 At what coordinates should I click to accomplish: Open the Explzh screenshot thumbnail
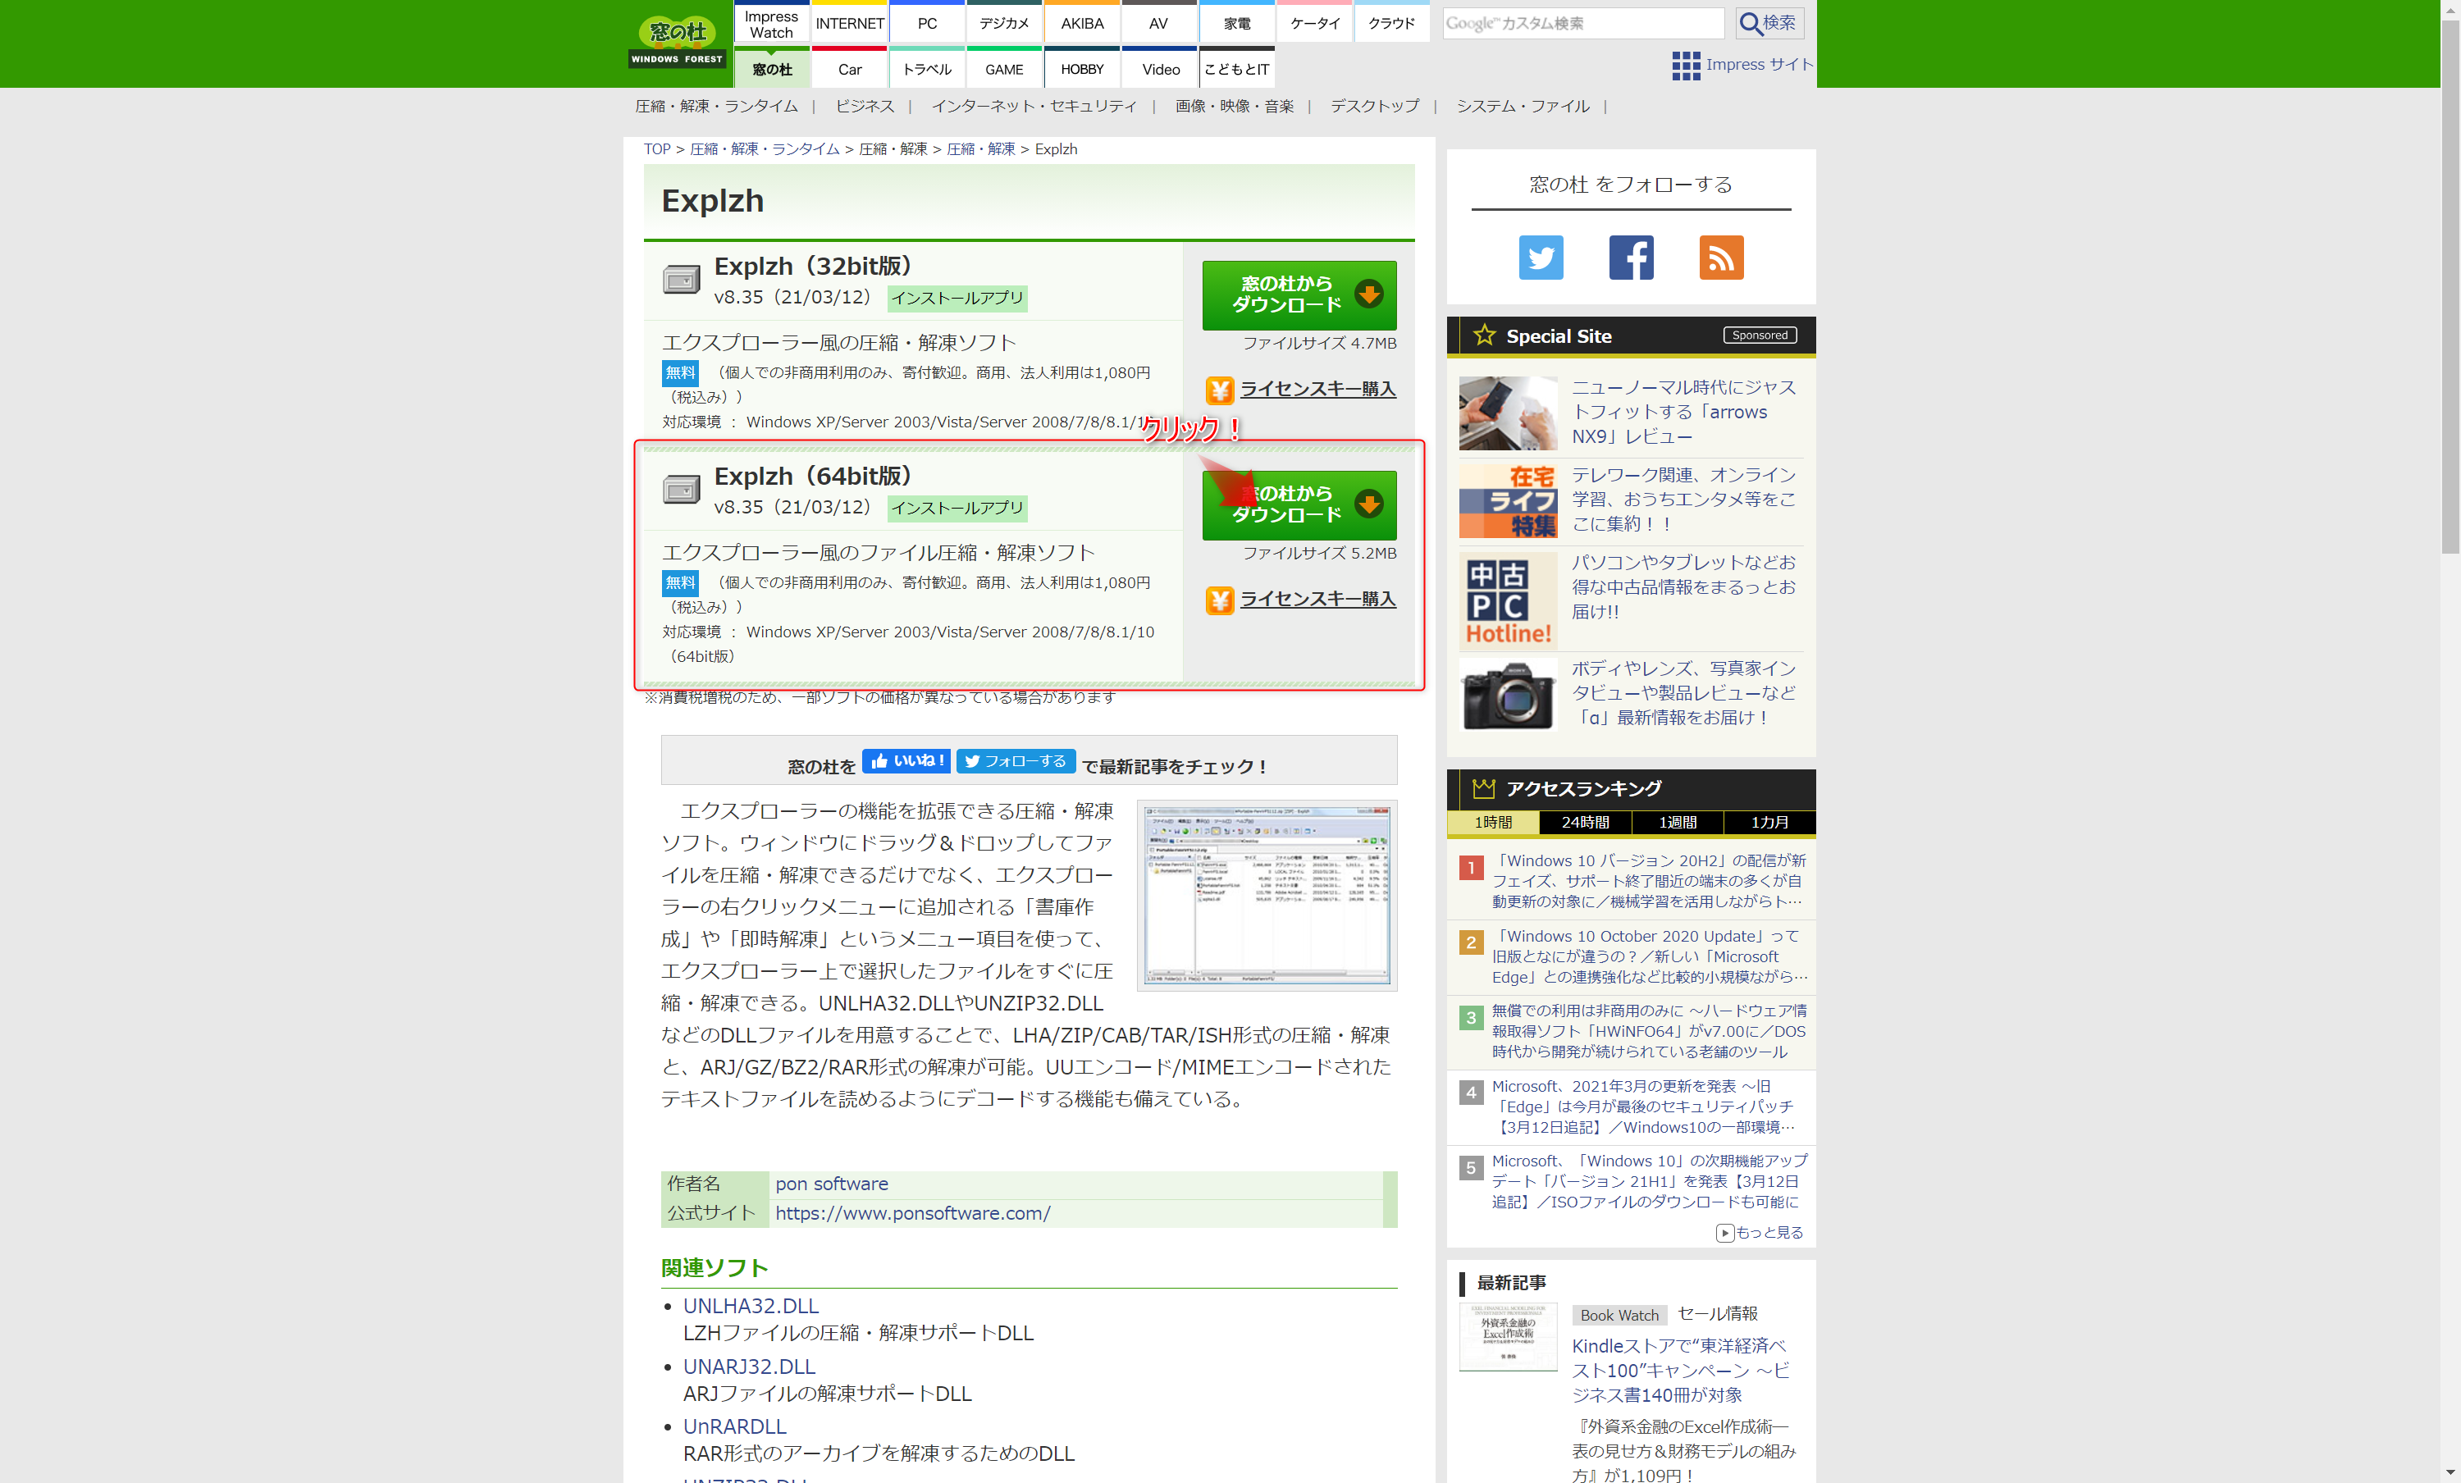1267,895
